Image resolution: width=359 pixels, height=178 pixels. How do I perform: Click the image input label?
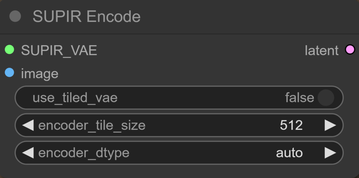click(x=40, y=74)
